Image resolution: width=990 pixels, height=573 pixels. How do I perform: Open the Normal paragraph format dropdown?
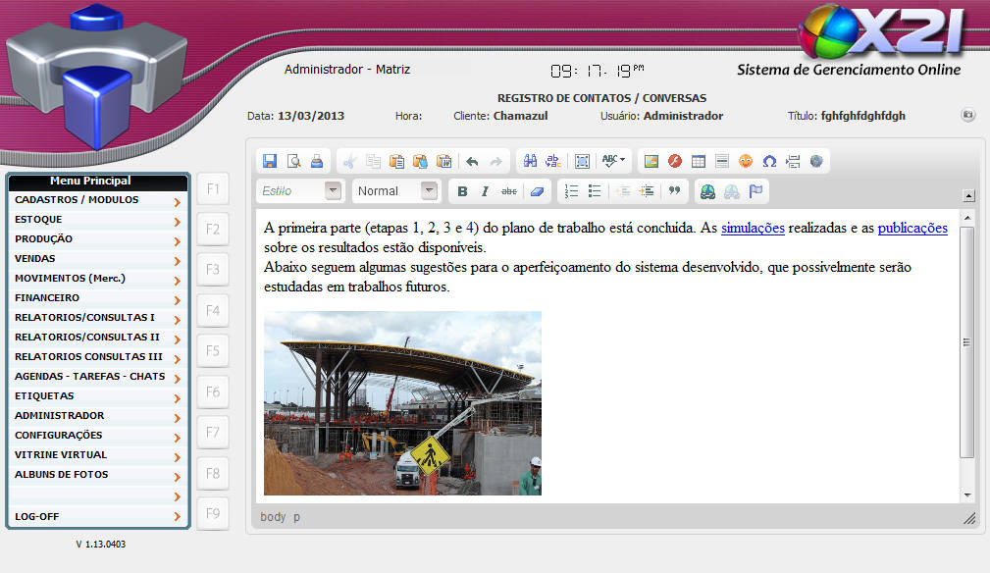[429, 191]
